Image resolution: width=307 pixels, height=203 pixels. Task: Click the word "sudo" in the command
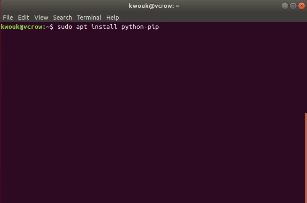point(64,27)
